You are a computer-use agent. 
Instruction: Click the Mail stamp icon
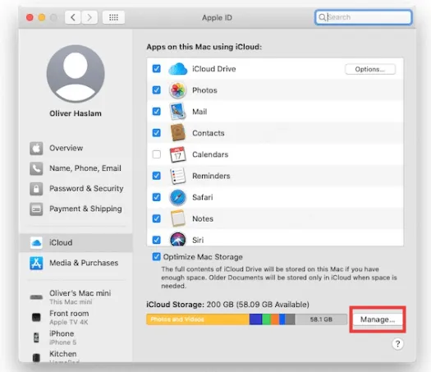177,112
